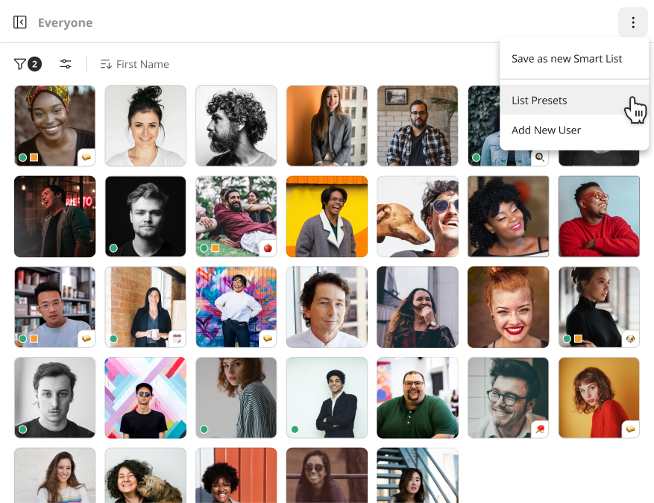Open woman with curly black hair, pink lipstick
Viewport: 654px width, 503px height.
[x=509, y=216]
